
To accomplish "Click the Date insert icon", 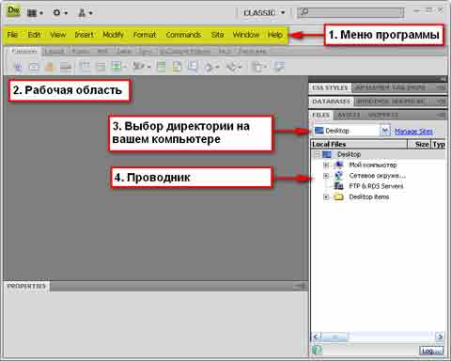I will 161,67.
